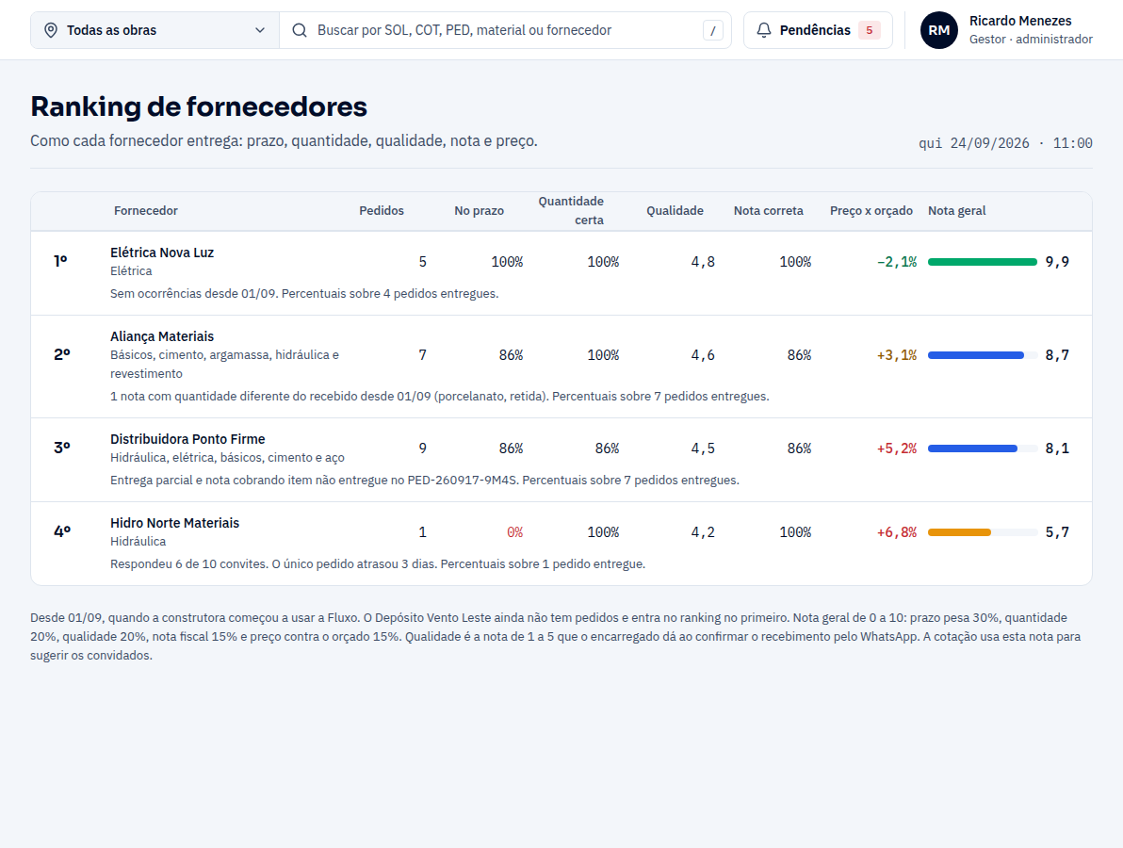Open supplier Aliança Materiais

click(x=162, y=336)
